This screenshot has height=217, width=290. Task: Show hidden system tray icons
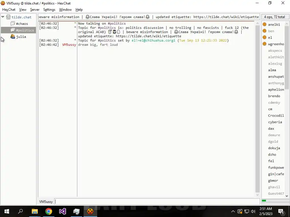(x=233, y=211)
